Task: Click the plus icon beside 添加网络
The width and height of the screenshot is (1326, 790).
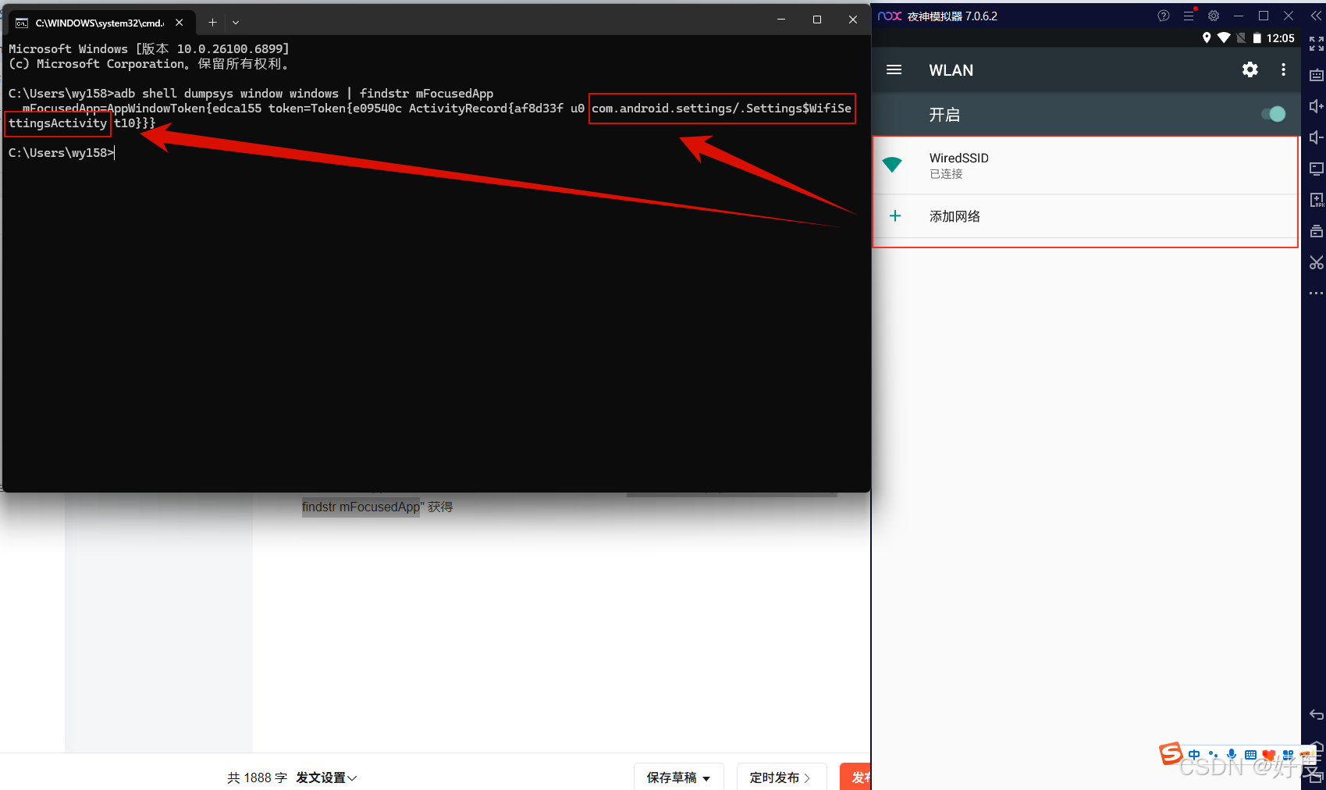Action: tap(895, 215)
